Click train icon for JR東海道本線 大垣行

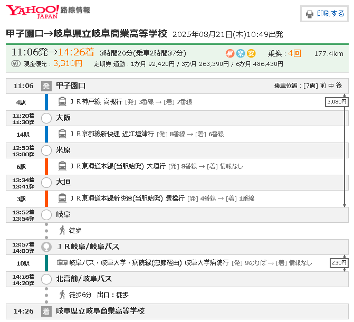[62, 166]
